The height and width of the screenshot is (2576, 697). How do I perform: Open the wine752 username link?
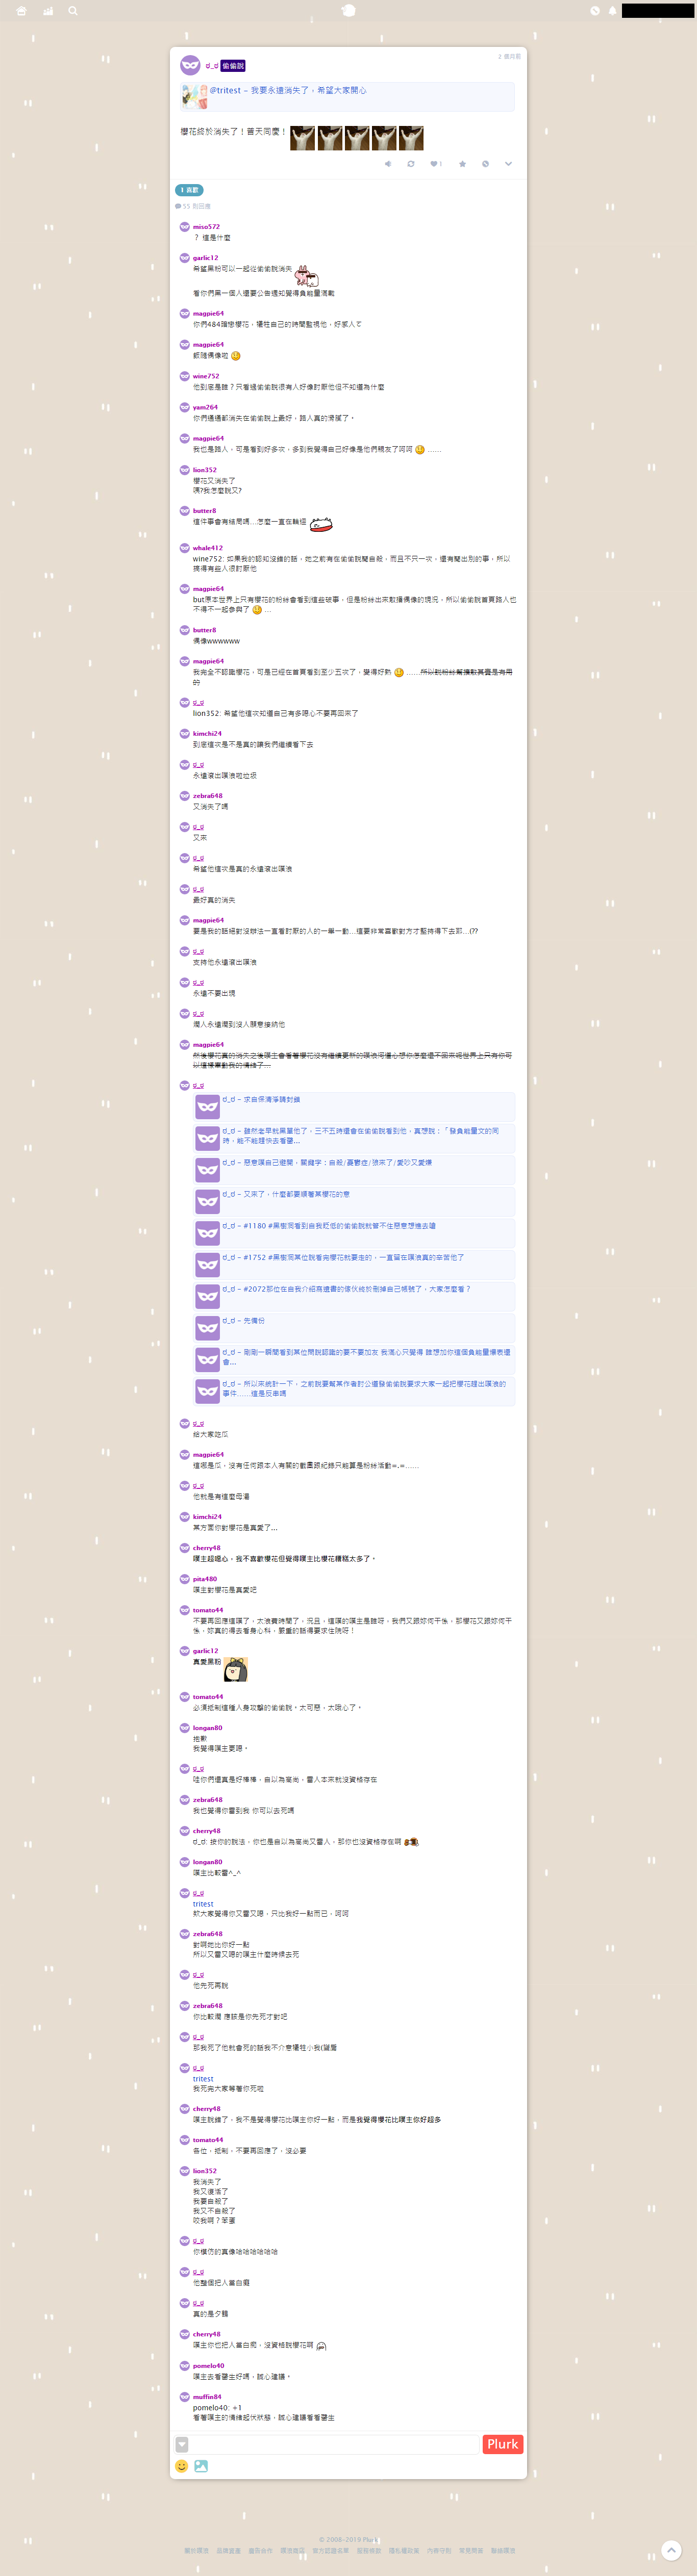click(206, 376)
